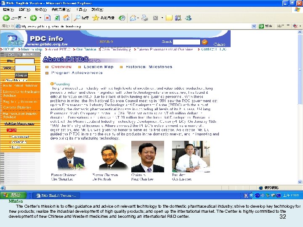Open Customs Statistics sidebar link
Viewport: 303px width, 227px height.
coord(17,107)
